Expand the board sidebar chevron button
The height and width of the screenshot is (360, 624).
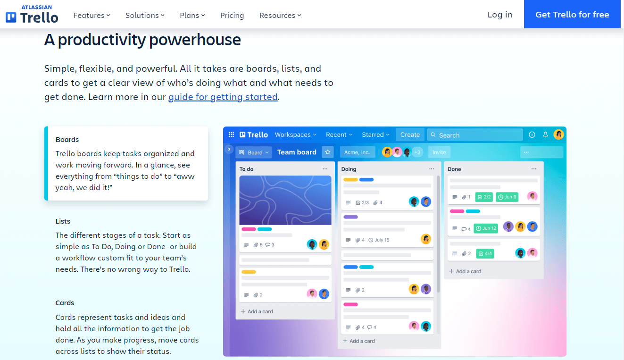point(229,149)
